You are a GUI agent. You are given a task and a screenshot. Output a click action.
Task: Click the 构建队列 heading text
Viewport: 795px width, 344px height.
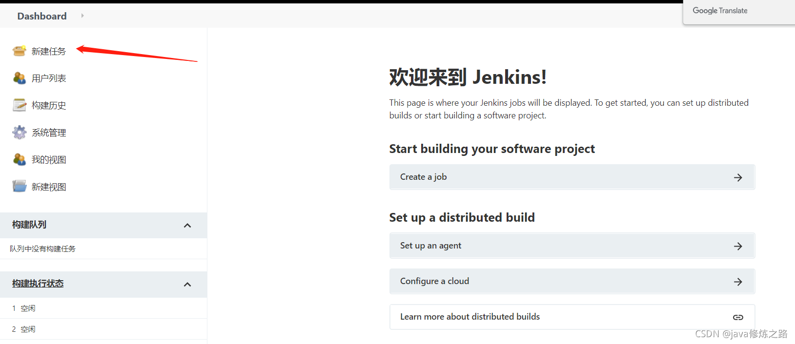pos(29,225)
